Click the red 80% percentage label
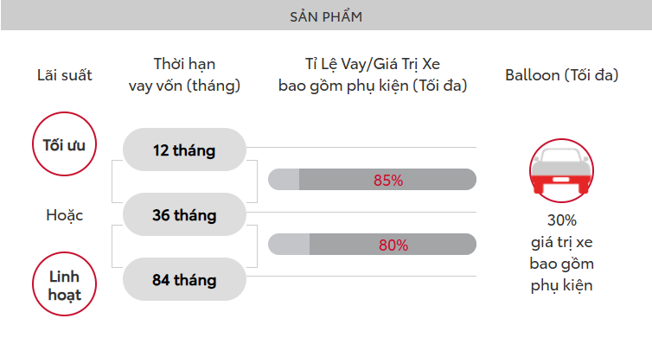Viewport: 652px width, 363px height. pos(393,245)
